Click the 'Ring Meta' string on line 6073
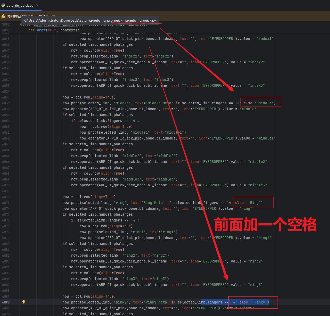This screenshot has width=330, height=316. coord(153,203)
